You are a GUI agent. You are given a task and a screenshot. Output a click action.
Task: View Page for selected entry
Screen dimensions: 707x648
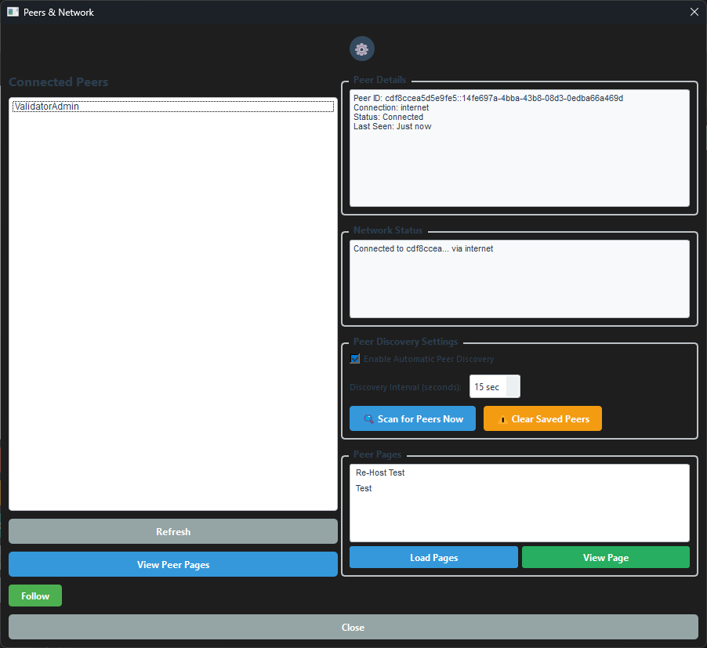(606, 557)
